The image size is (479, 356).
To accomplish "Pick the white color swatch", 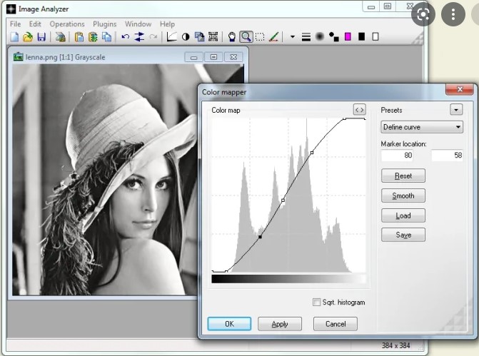I will (x=375, y=37).
